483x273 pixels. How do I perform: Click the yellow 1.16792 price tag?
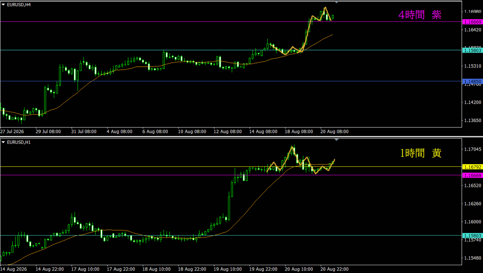pos(472,167)
